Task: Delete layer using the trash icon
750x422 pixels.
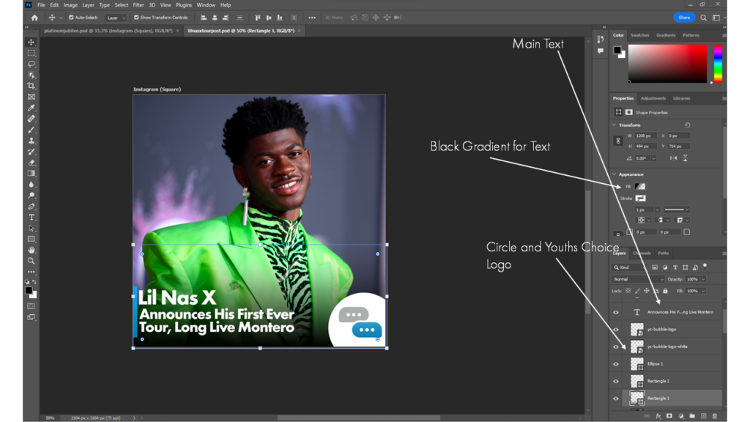Action: [x=715, y=416]
